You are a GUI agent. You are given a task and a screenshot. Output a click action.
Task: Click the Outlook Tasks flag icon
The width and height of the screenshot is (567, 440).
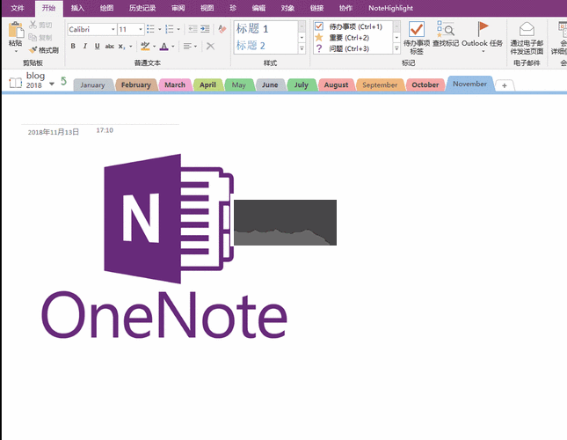[x=483, y=30]
